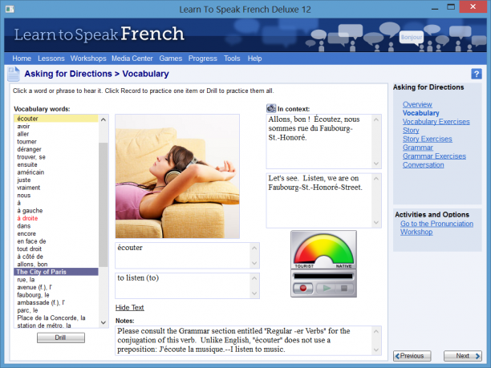
Task: Click the Drill button
Action: tap(61, 338)
